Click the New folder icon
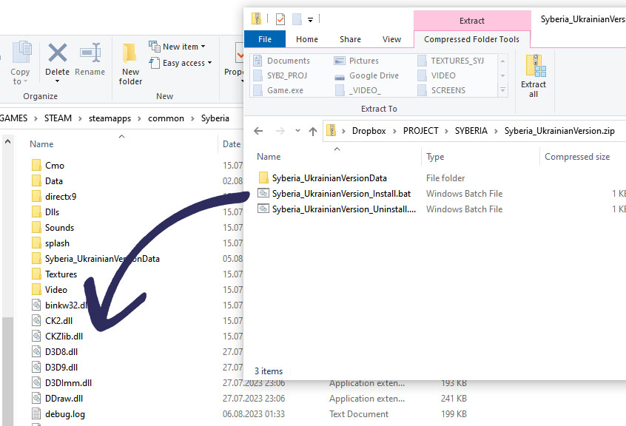Viewport: 626px width, 426px height. coord(129,53)
